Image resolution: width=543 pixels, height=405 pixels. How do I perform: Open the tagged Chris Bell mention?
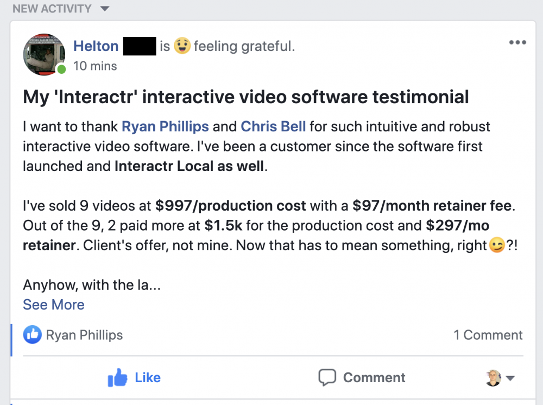[273, 126]
